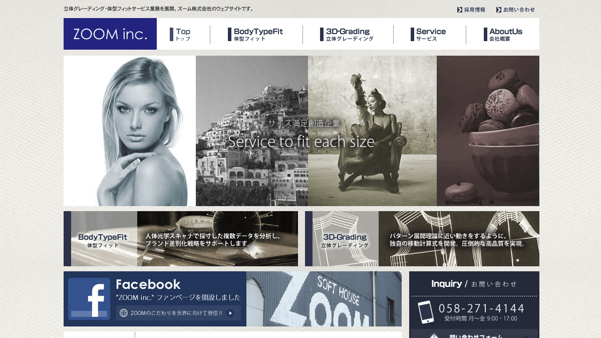Click the arrow icon beside お問い合わせ
The width and height of the screenshot is (601, 338).
coord(499,10)
